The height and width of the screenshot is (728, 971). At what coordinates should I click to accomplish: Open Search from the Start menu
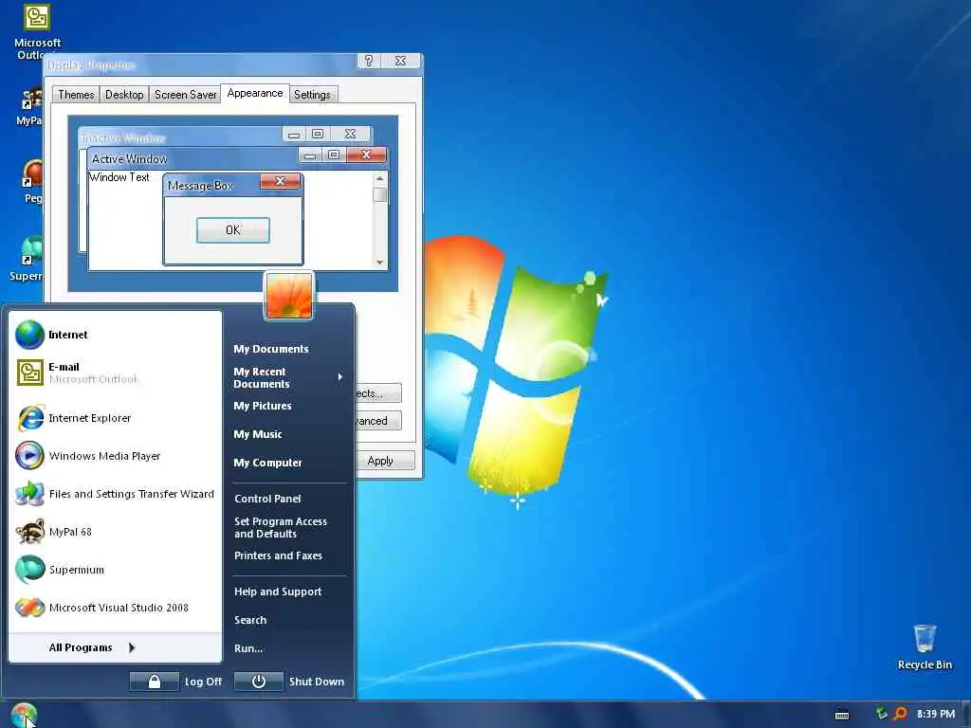[250, 620]
